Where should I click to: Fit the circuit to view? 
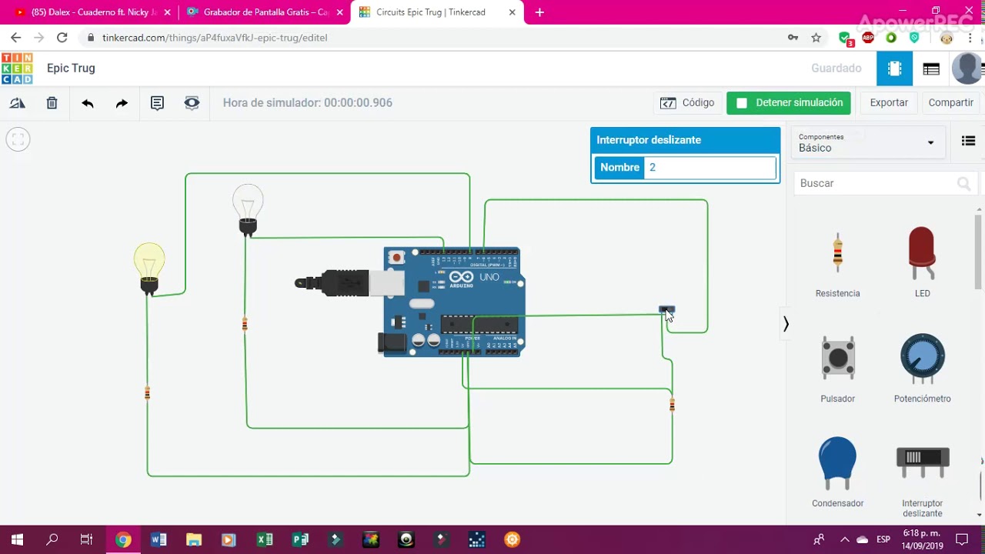click(18, 139)
